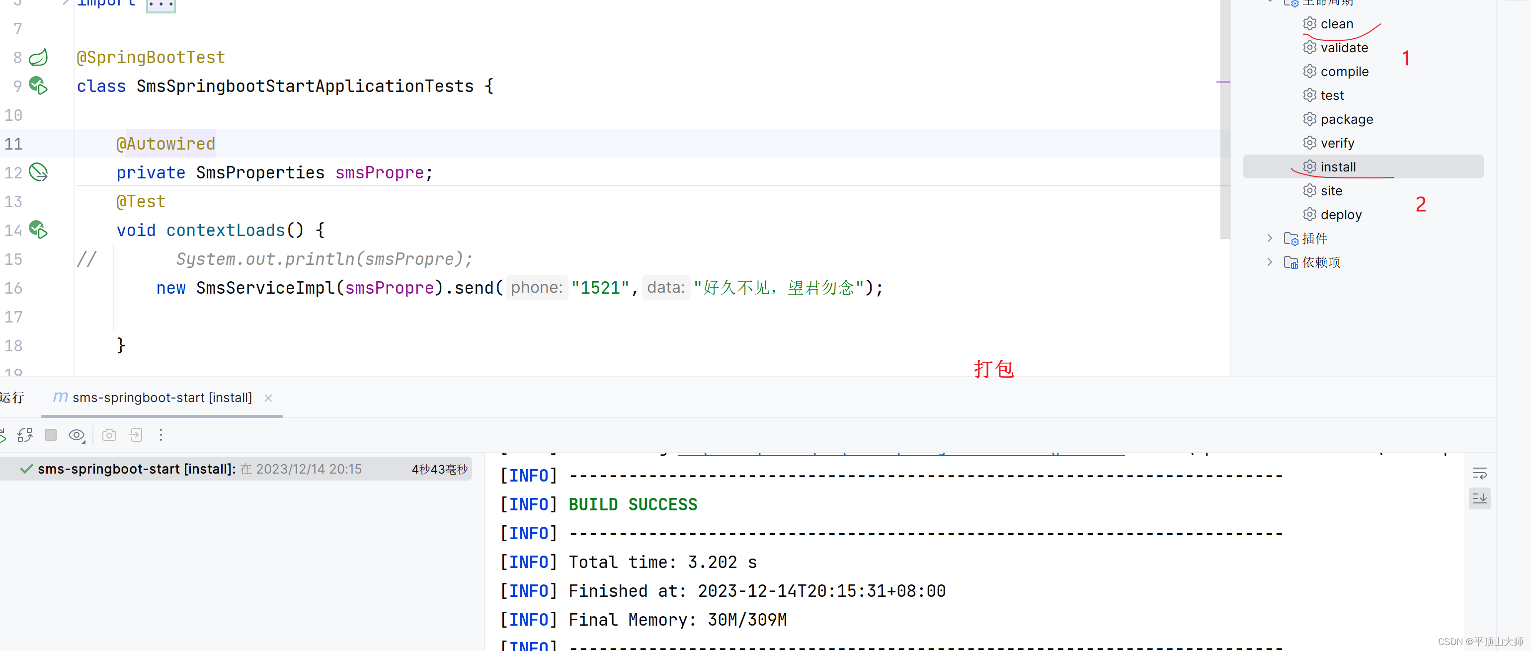Click the Spring bean gutter icon on line 8
Screen dimensions: 1531x651
37,57
